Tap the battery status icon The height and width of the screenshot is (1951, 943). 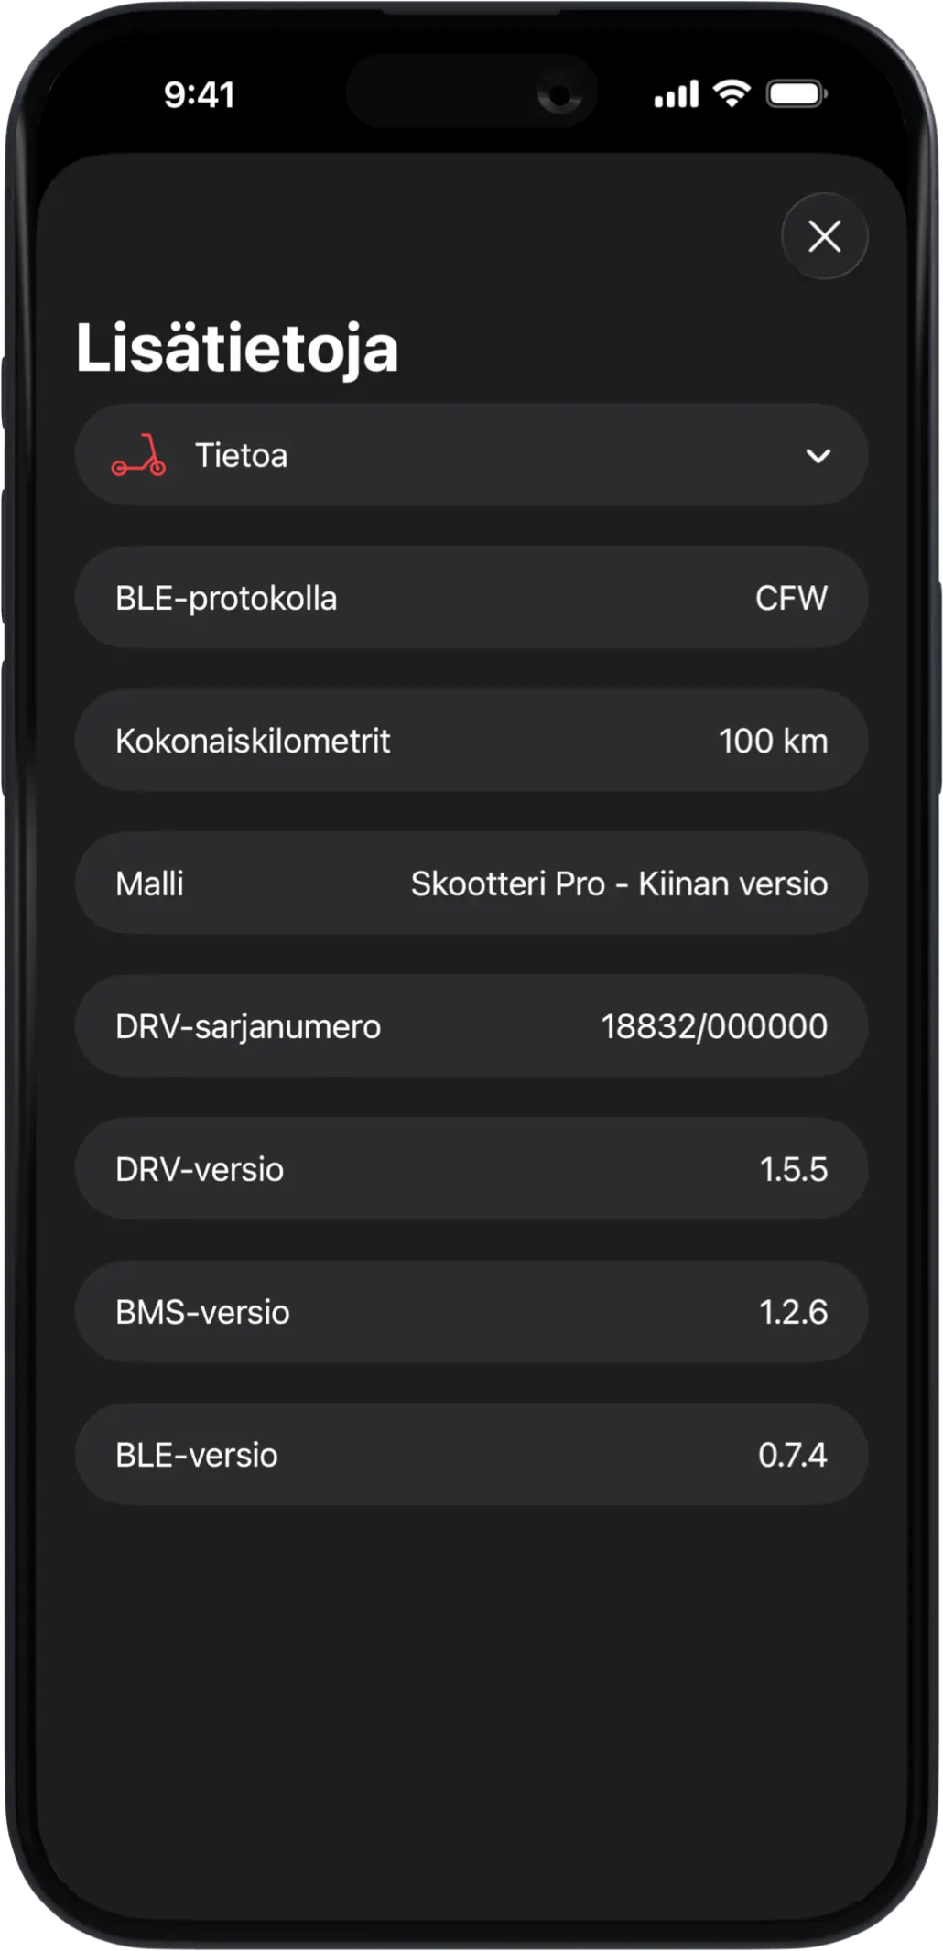(797, 93)
